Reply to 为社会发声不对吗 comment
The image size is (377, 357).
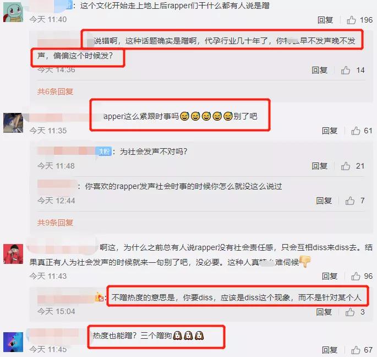click(x=319, y=166)
